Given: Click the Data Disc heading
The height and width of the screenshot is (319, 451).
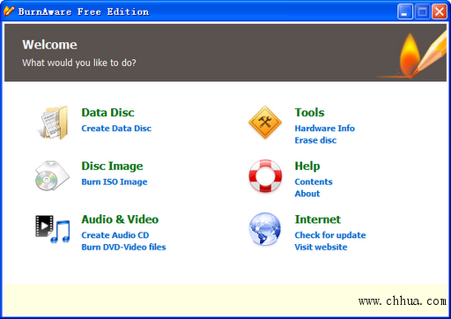Looking at the screenshot, I should [x=107, y=113].
